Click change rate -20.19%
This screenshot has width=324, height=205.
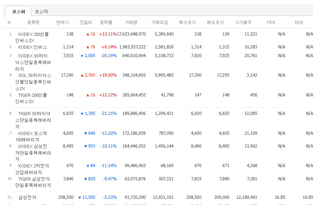[x=109, y=56]
